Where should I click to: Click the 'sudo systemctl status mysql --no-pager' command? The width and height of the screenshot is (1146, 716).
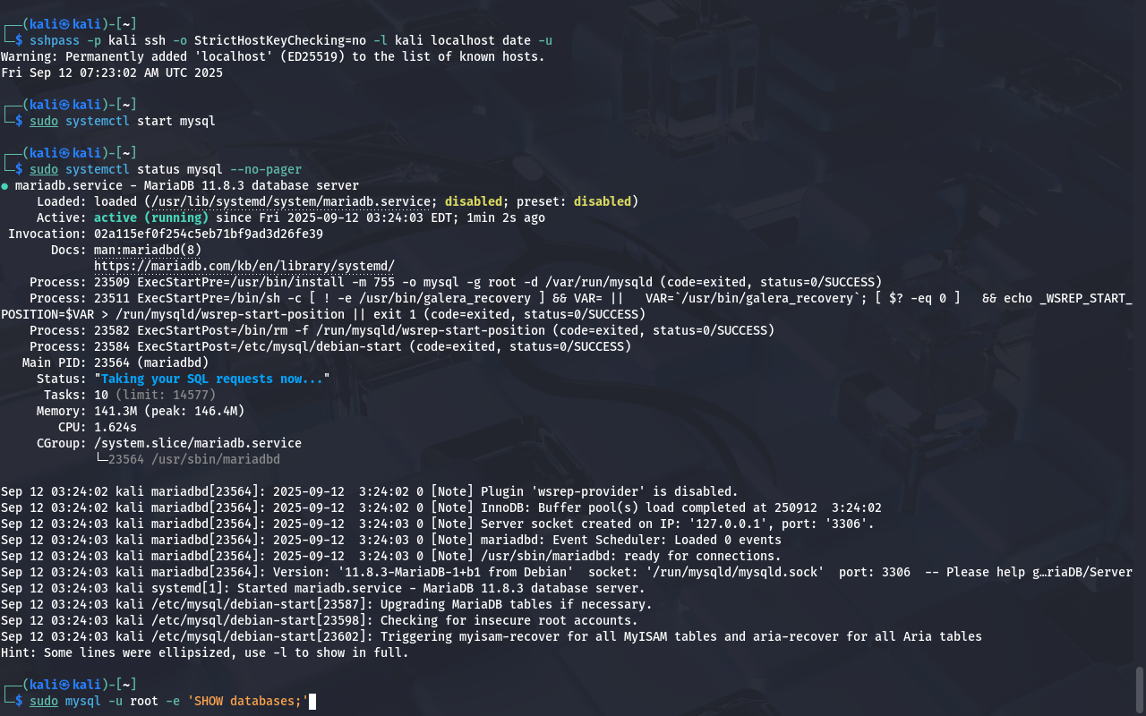(x=166, y=169)
